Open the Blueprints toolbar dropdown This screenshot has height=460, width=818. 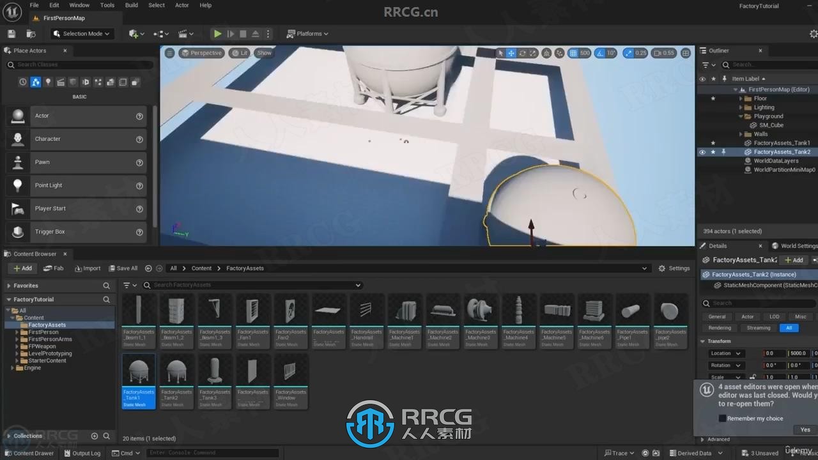point(161,34)
